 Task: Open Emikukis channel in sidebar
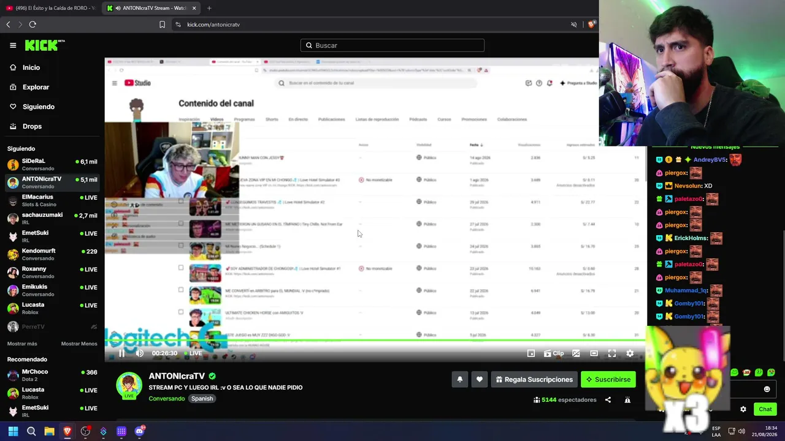[x=52, y=290]
